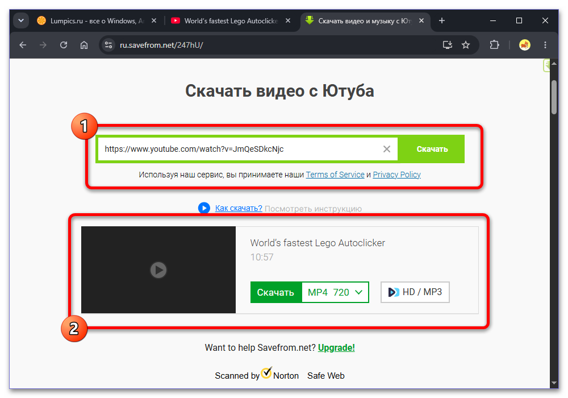Go back to previous page
Image resolution: width=568 pixels, height=398 pixels.
23,45
